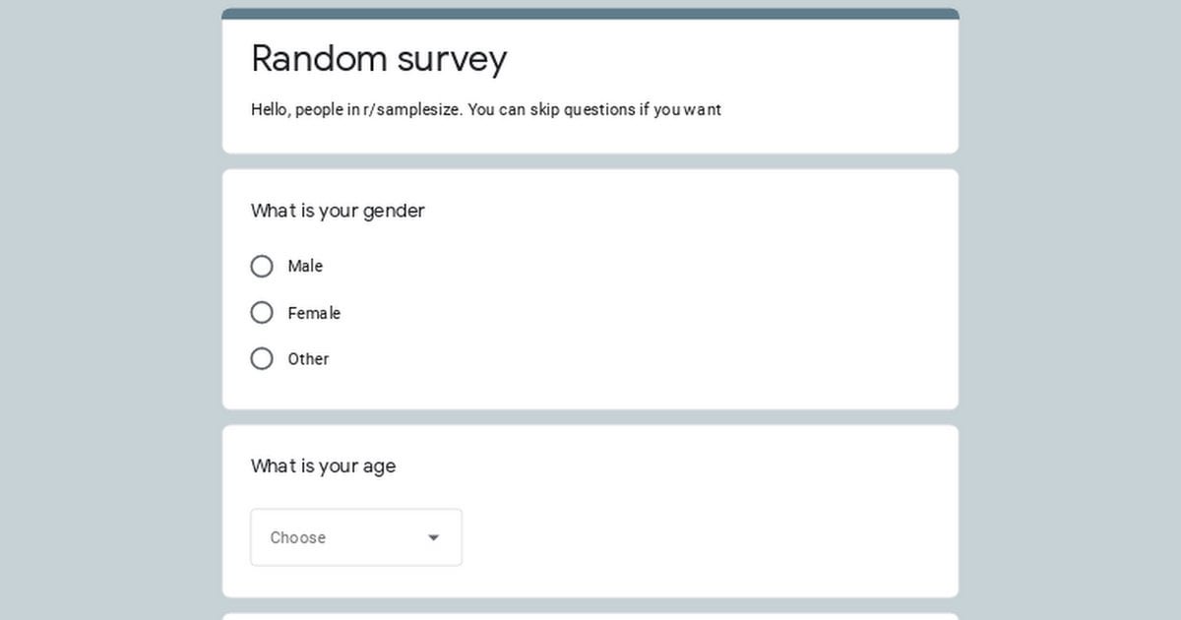
Task: Click the Other option label text
Action: (x=308, y=358)
